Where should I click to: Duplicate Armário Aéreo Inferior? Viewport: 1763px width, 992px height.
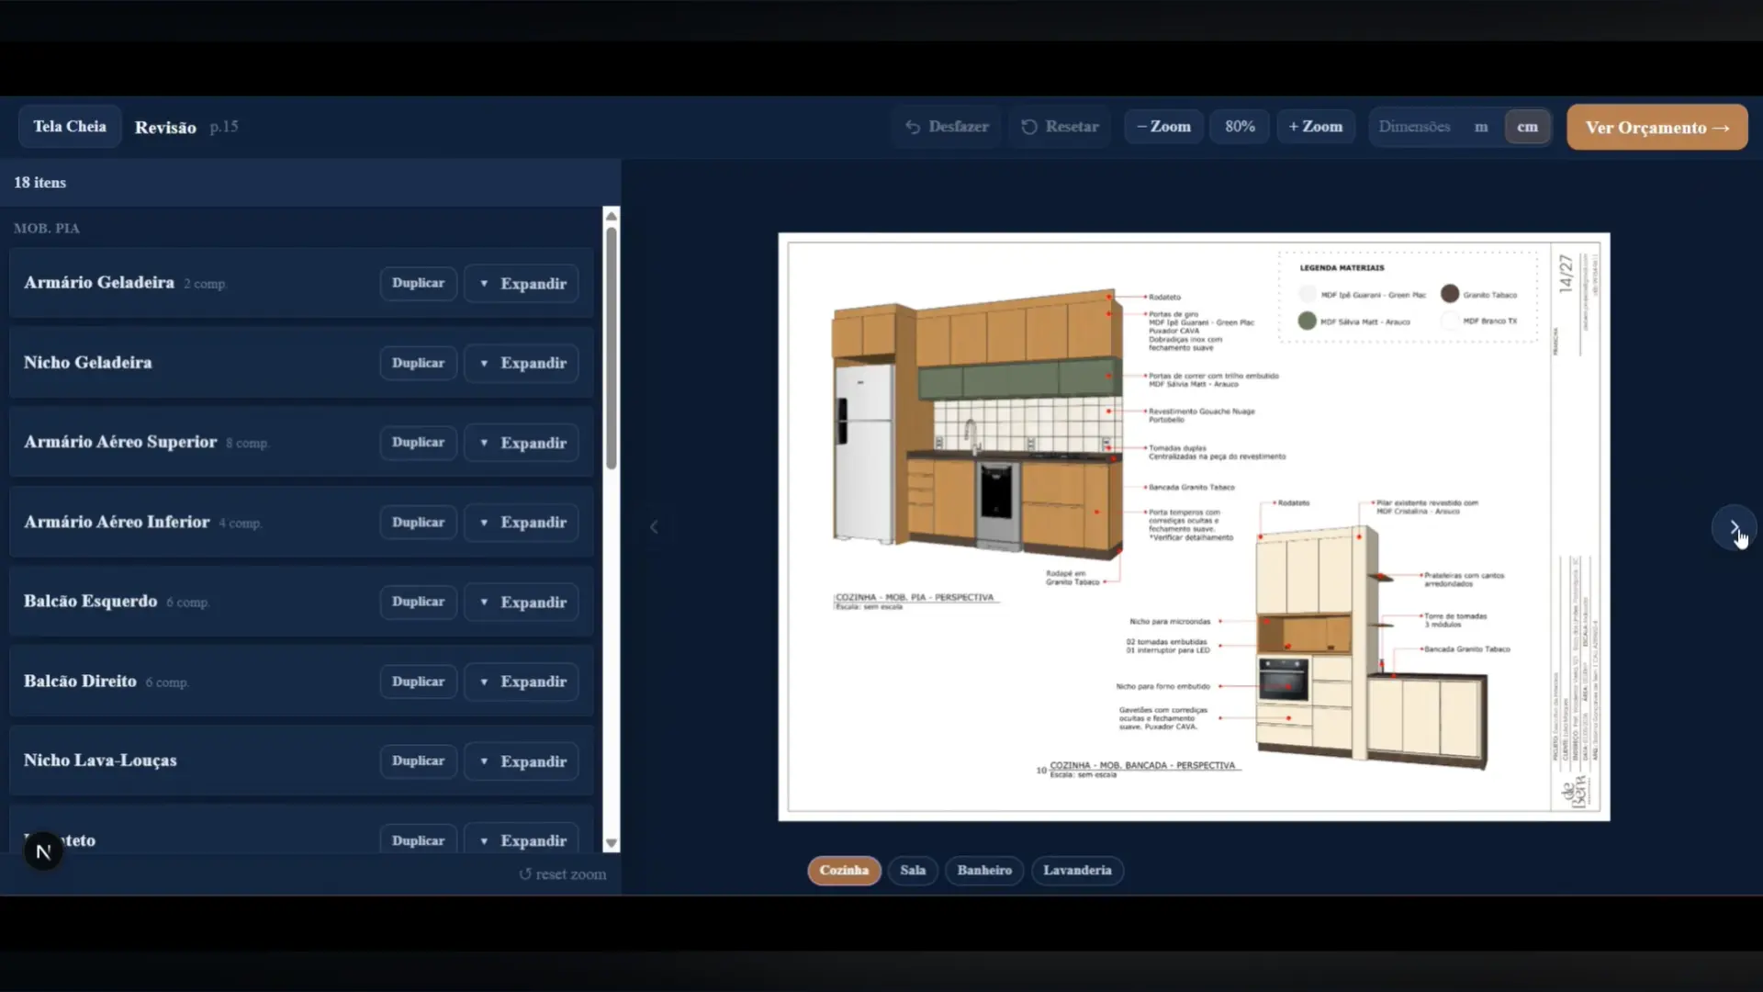(x=418, y=522)
